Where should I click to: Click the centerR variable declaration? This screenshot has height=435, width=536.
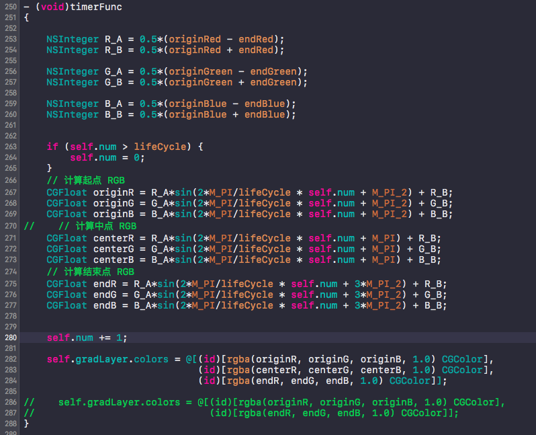pyautogui.click(x=114, y=238)
